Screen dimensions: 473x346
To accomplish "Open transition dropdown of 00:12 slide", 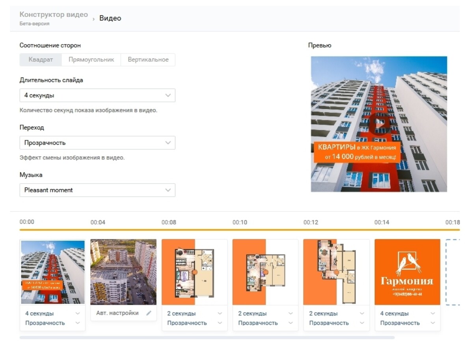I will click(x=336, y=323).
